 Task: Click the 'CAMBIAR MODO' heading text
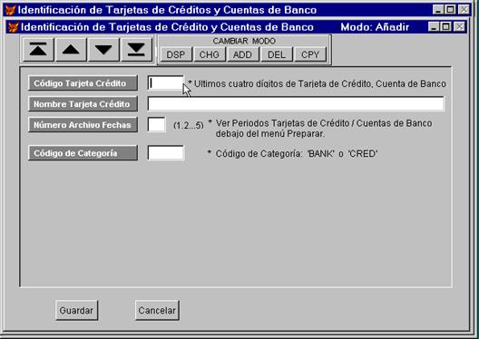click(x=244, y=41)
